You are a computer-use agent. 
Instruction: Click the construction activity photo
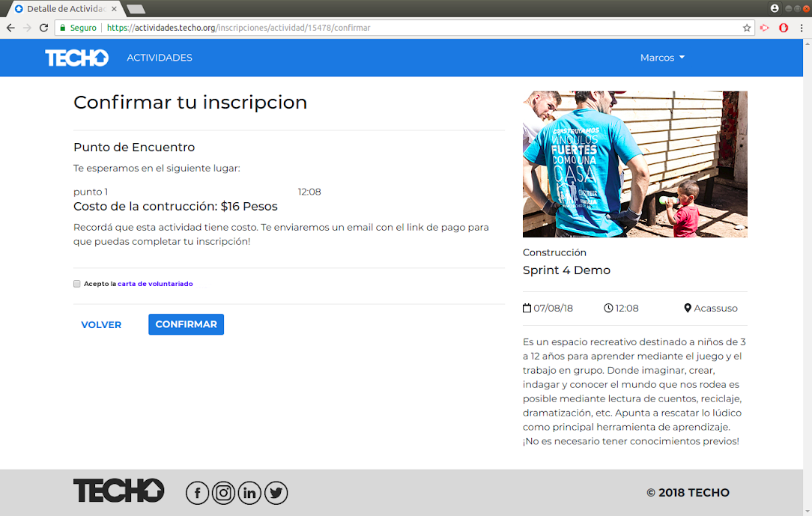(x=634, y=164)
